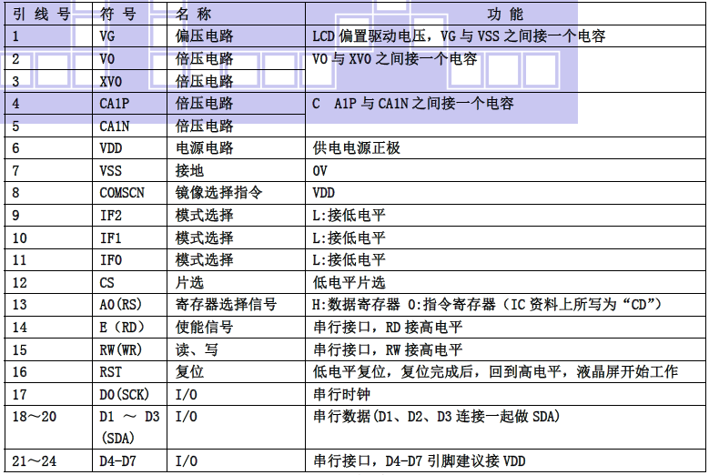
Task: Select the VG symbol cell
Action: click(108, 36)
